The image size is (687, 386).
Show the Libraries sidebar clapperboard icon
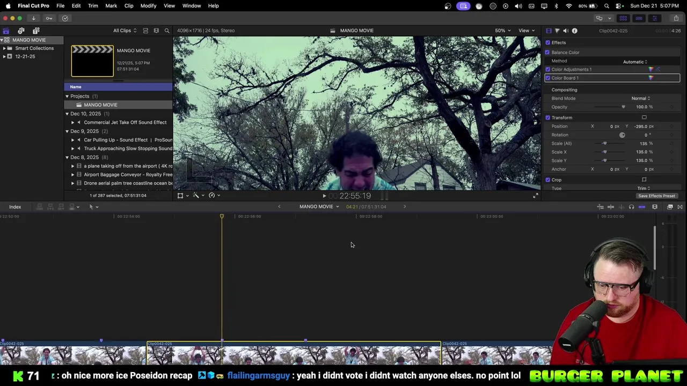point(6,31)
